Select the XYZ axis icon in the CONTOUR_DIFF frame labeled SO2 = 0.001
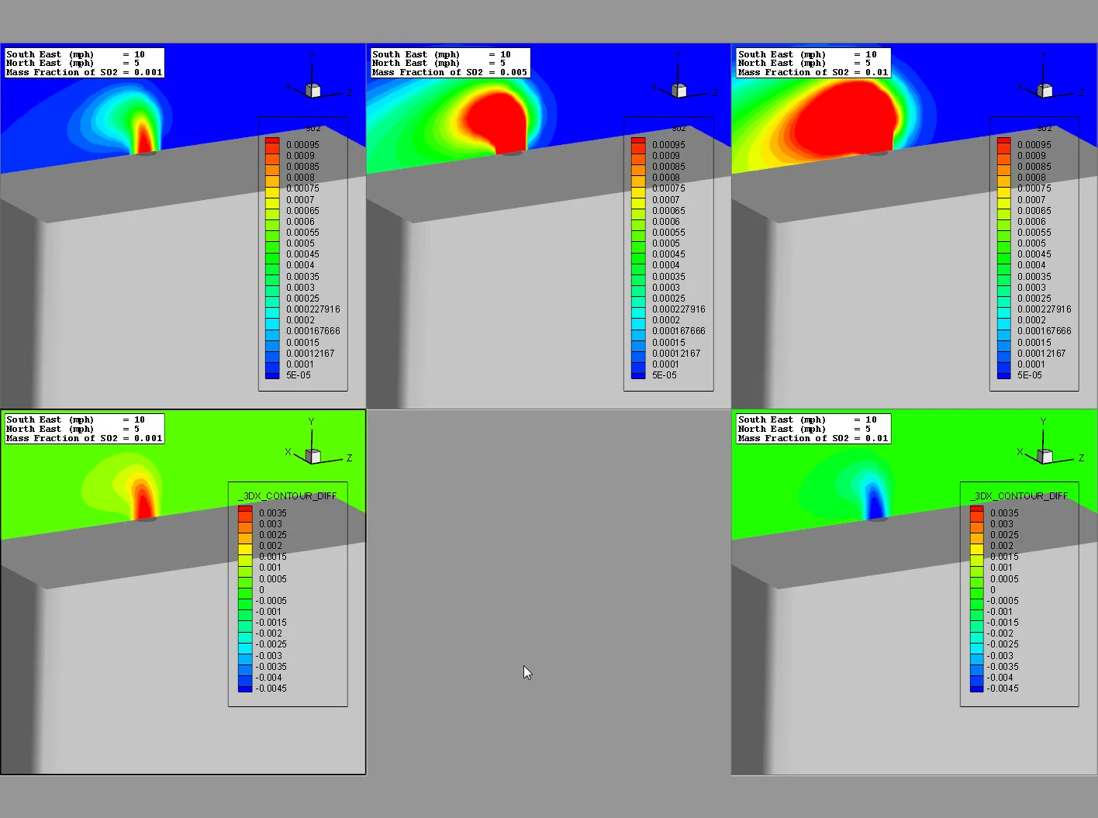 point(318,444)
